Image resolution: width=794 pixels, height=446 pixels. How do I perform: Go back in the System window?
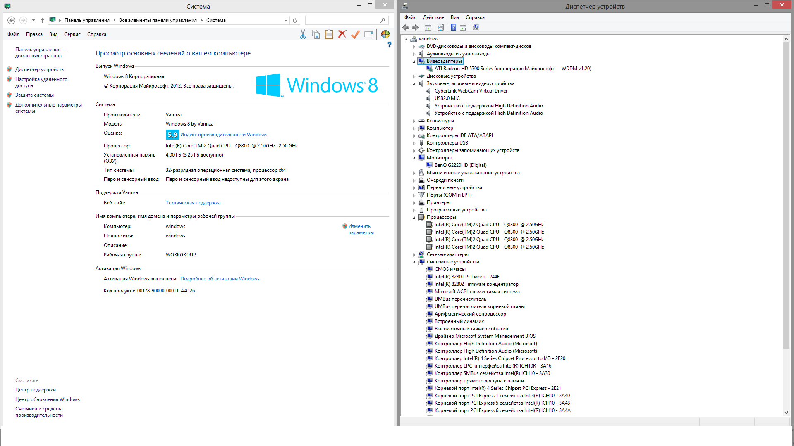click(12, 20)
